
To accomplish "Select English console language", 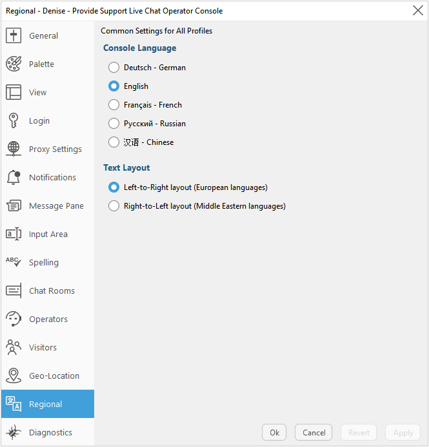I will [128, 86].
